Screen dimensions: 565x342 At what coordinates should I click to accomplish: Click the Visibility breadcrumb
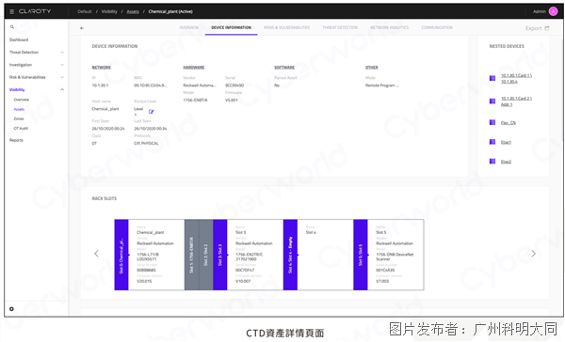point(109,11)
